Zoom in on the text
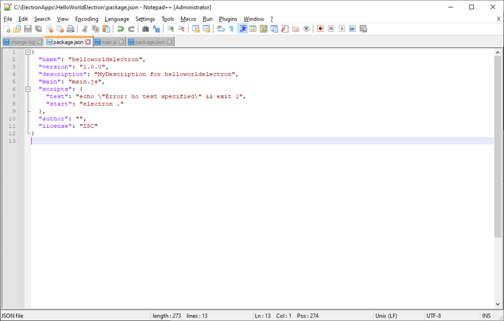 click(170, 29)
